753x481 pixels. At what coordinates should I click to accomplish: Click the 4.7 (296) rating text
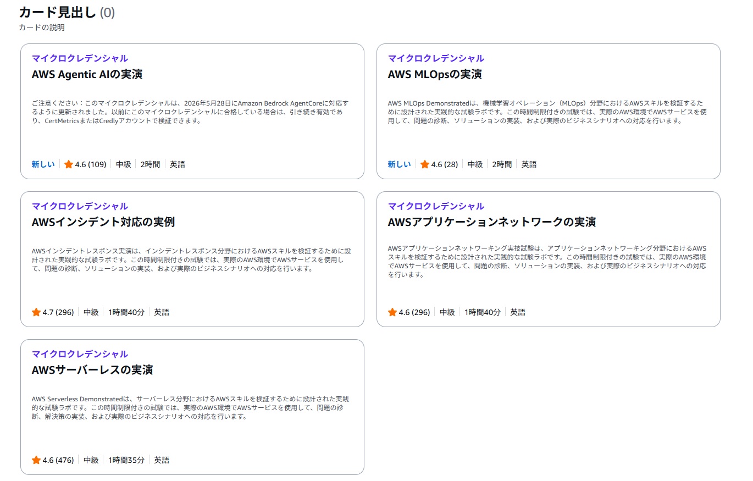pos(58,312)
